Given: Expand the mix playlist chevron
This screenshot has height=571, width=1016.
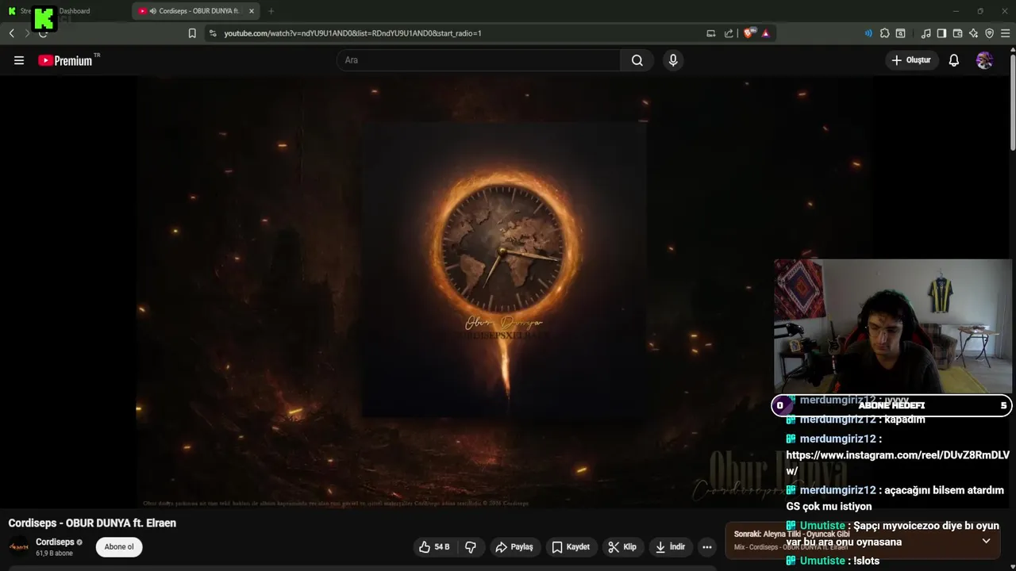Looking at the screenshot, I should point(986,541).
